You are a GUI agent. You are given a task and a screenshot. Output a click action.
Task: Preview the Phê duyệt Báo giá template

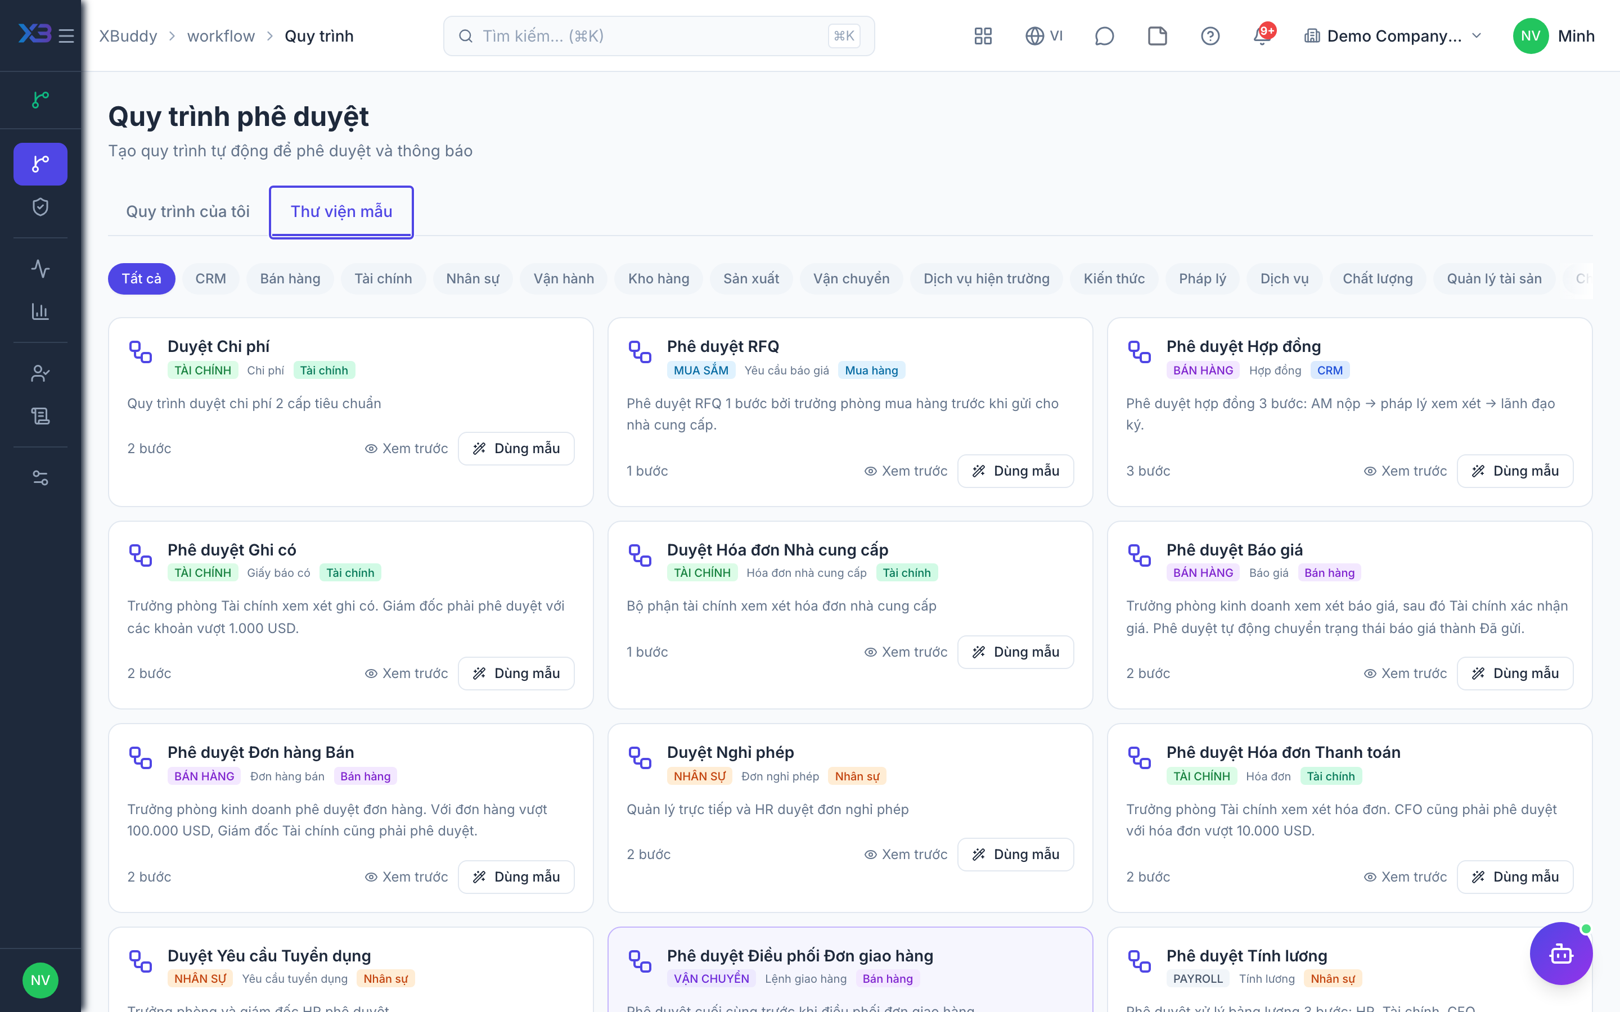(1405, 674)
